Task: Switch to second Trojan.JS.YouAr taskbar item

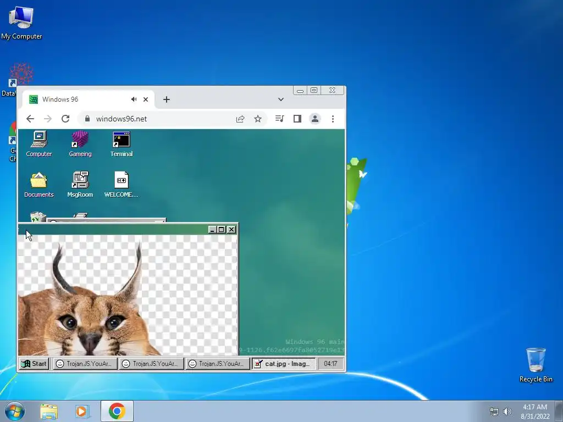Action: click(151, 364)
